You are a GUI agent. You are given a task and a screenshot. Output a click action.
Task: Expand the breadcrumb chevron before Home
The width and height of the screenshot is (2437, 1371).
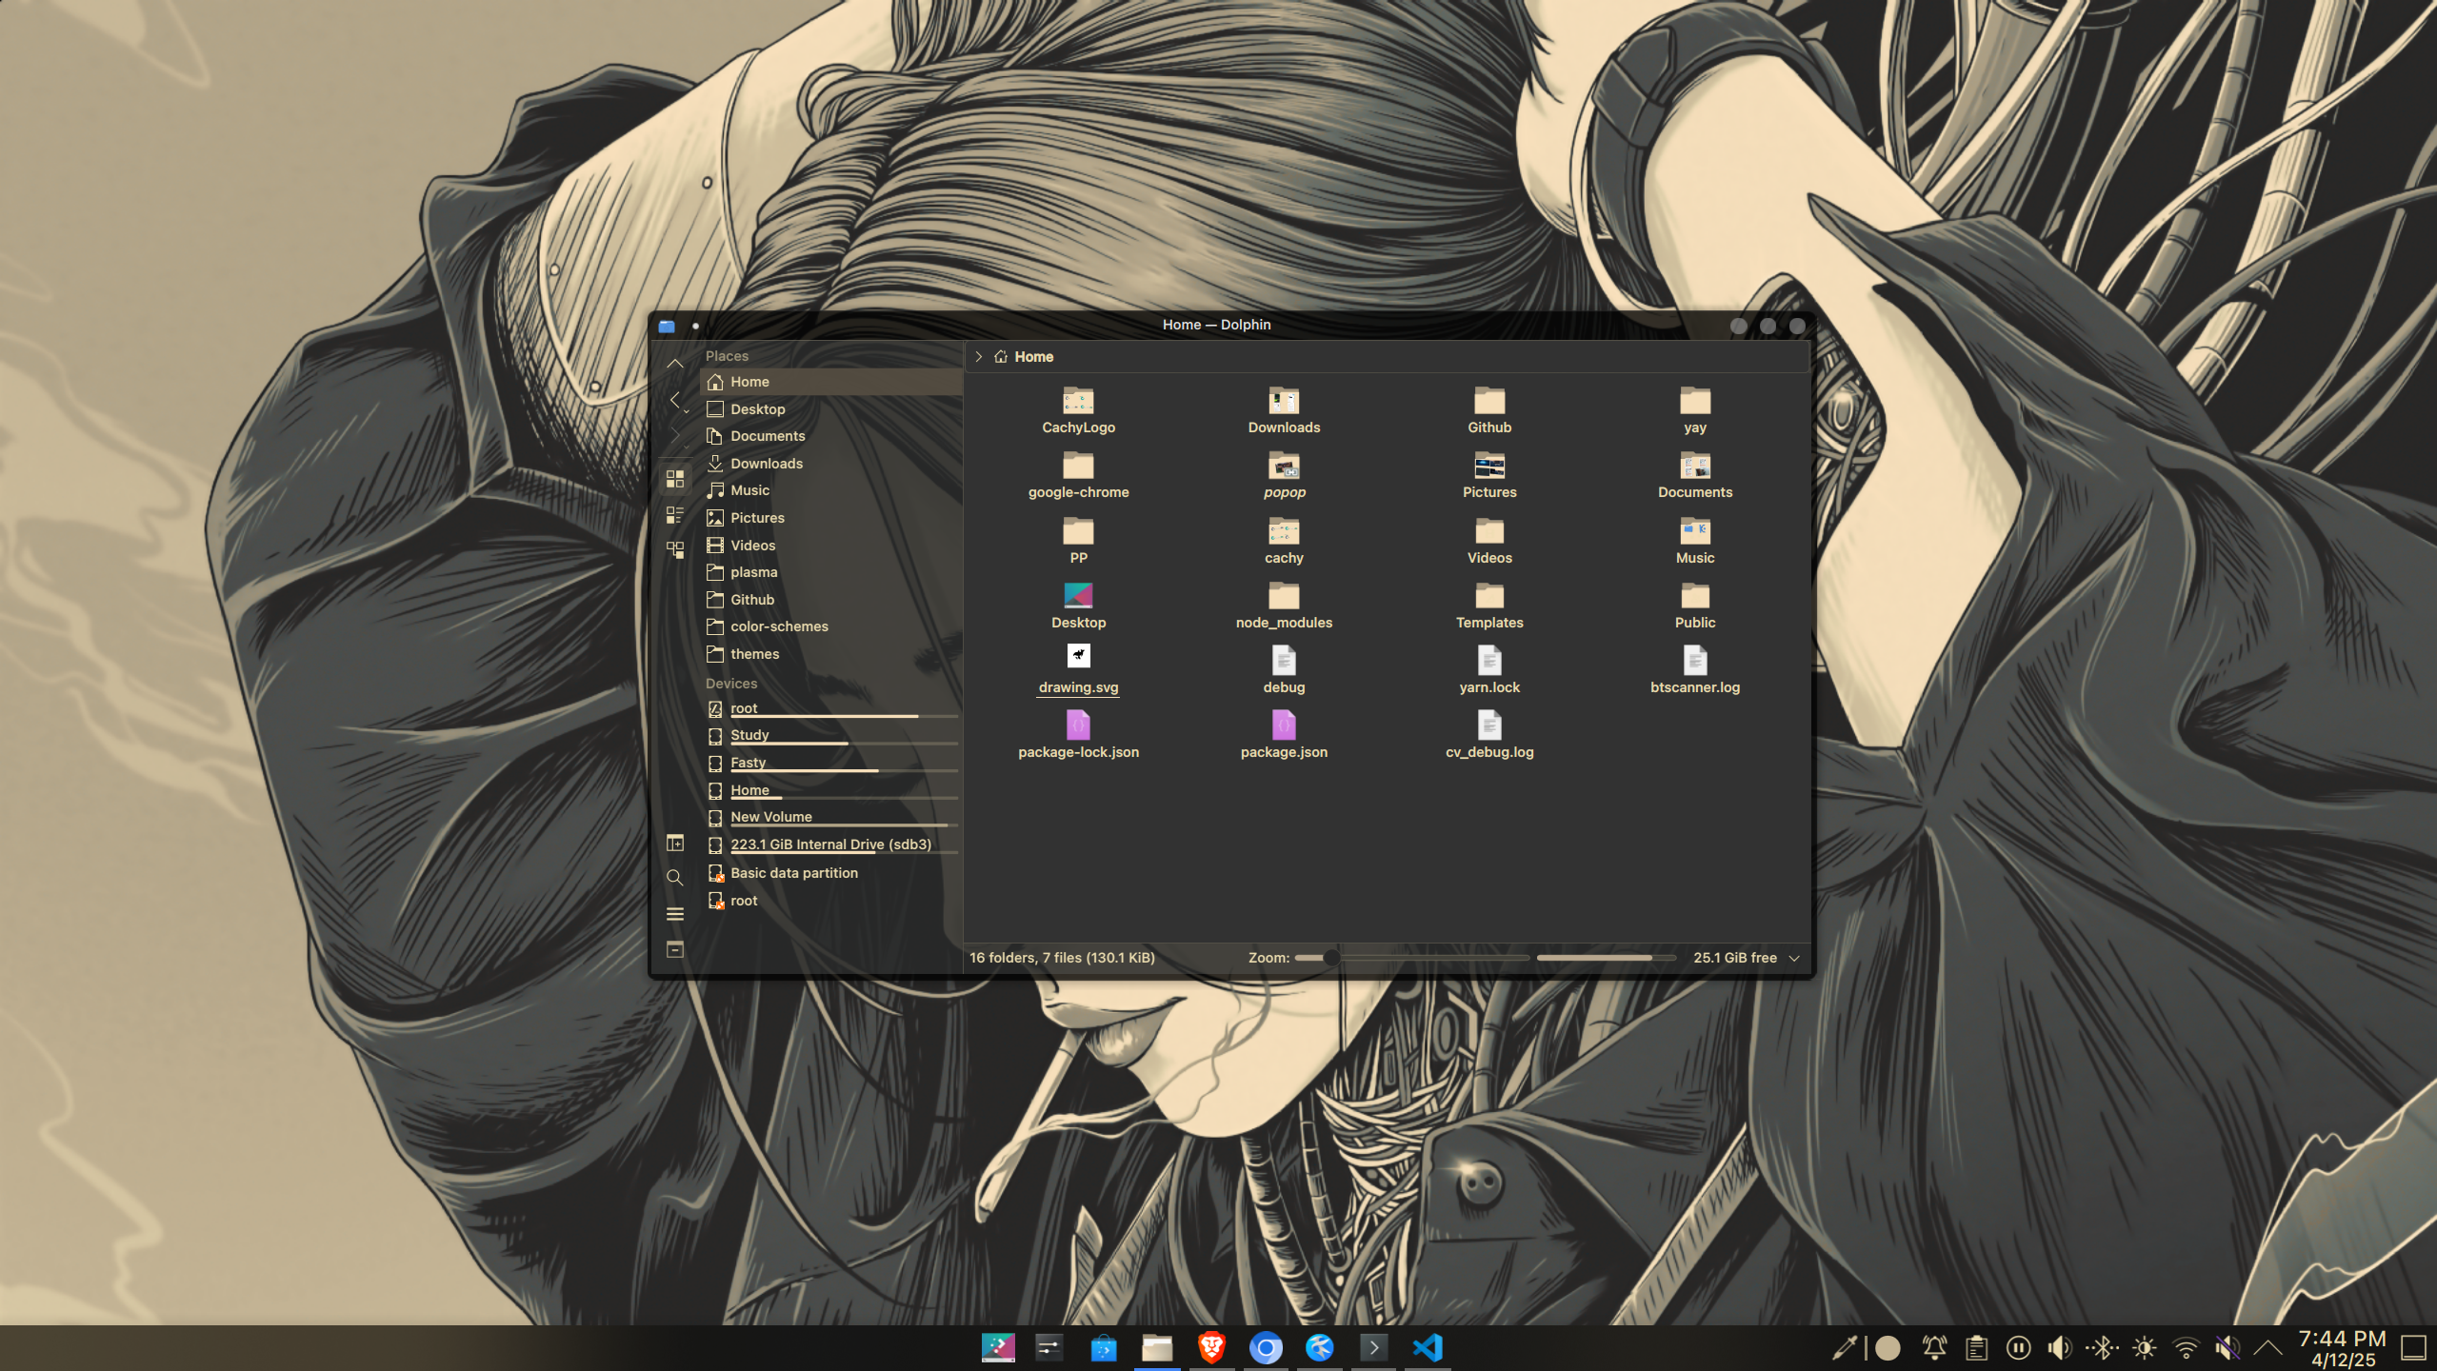click(x=978, y=357)
